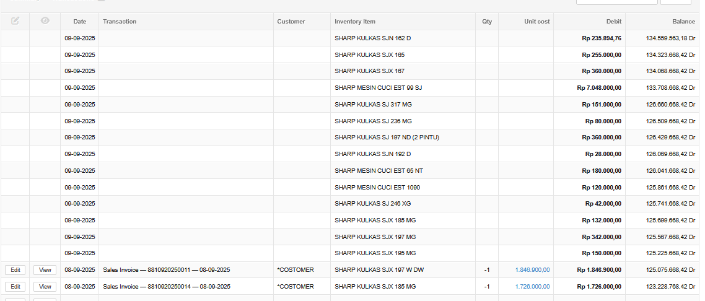The image size is (705, 301).
Task: Click debit amount Rp 151.000,00
Action: tap(602, 104)
